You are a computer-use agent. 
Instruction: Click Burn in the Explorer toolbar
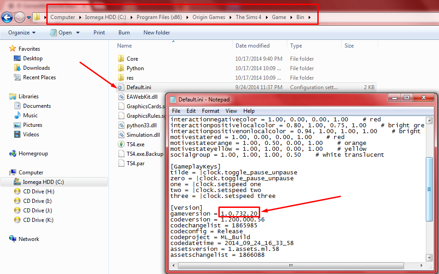tap(124, 33)
